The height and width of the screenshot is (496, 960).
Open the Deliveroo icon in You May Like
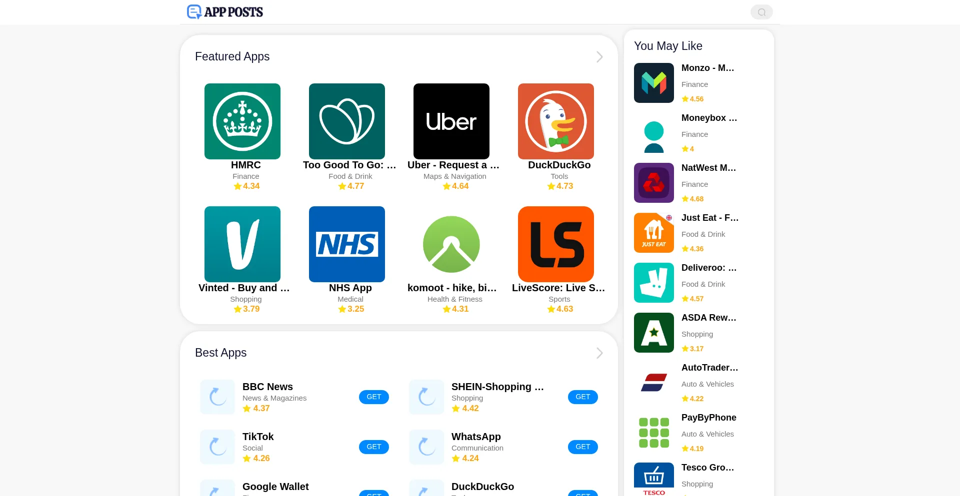pos(654,283)
